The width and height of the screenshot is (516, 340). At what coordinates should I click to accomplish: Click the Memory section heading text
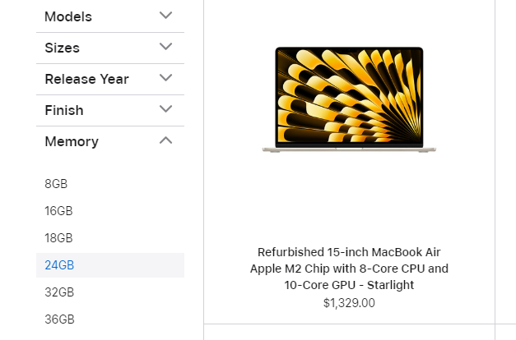(x=72, y=141)
